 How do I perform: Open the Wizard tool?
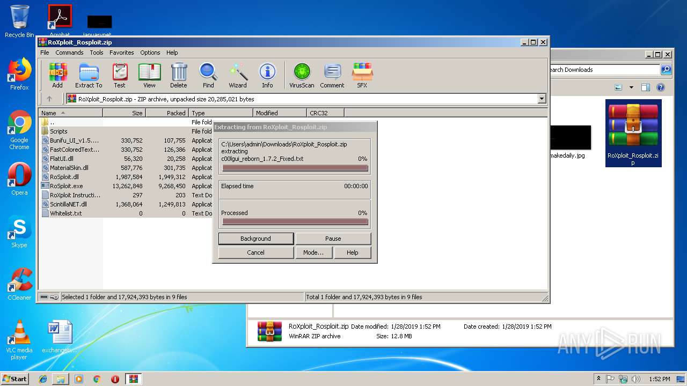[238, 75]
